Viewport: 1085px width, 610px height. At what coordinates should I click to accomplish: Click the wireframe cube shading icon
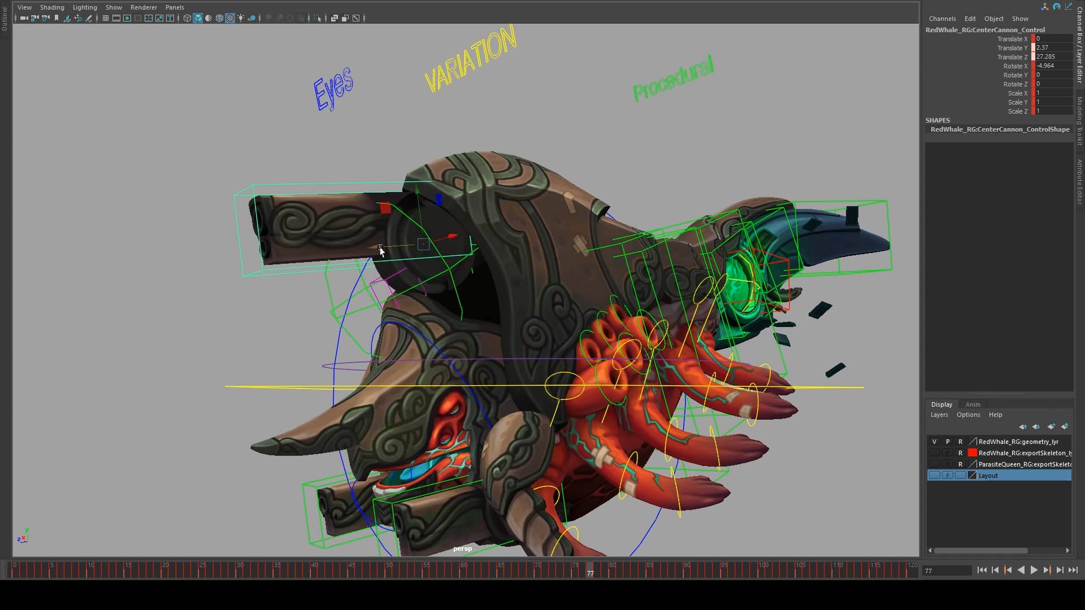pos(187,18)
